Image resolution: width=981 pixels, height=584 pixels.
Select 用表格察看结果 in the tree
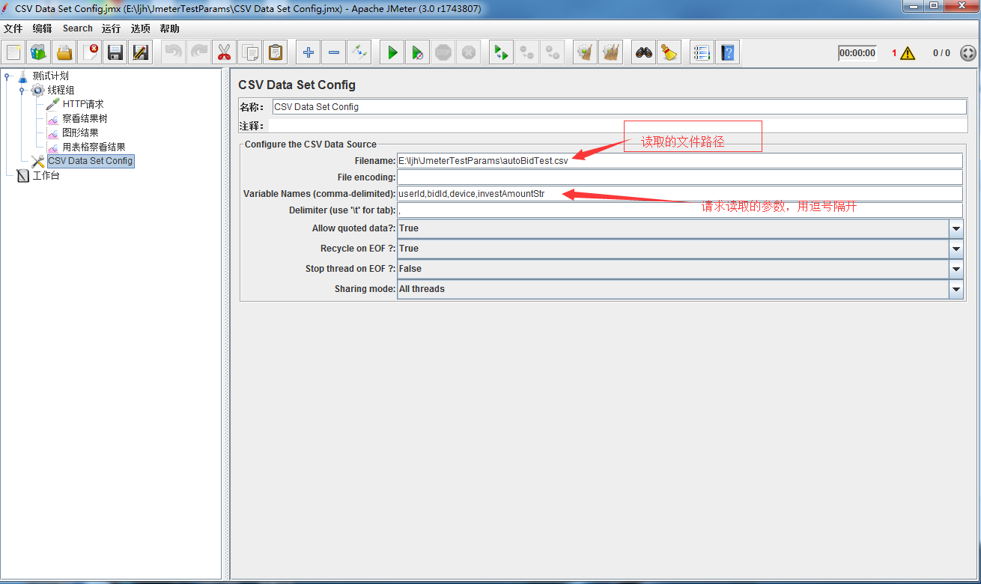click(94, 147)
